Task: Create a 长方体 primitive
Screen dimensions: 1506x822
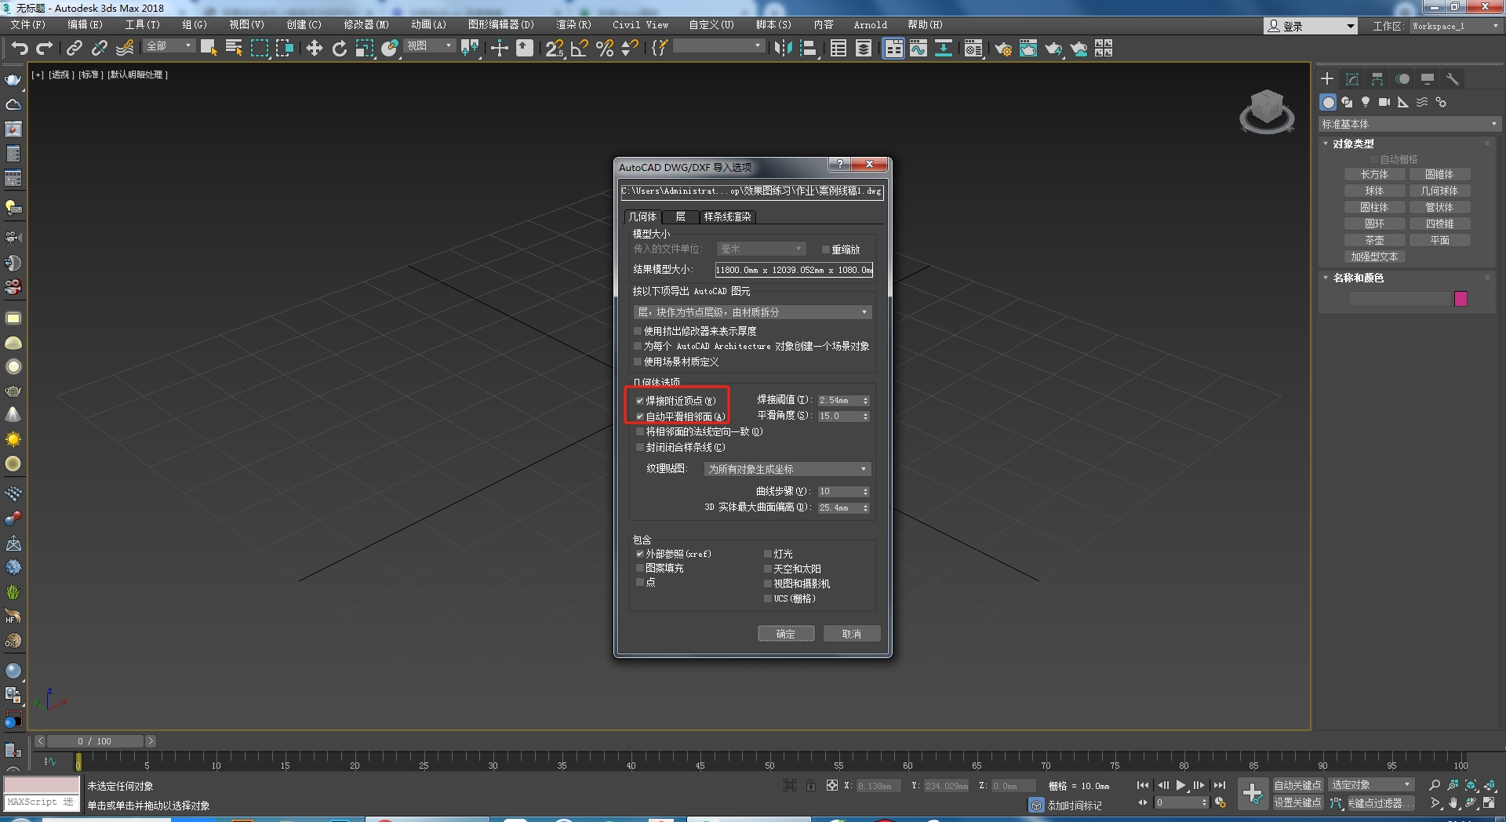Action: point(1374,174)
